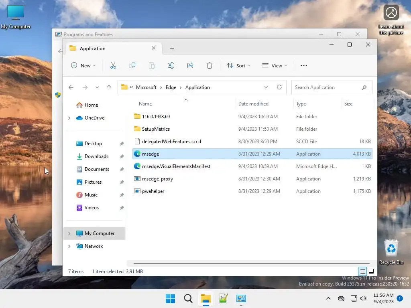Viewport: 411px width, 308px height.
Task: Click the network tray icon
Action: coord(354,298)
